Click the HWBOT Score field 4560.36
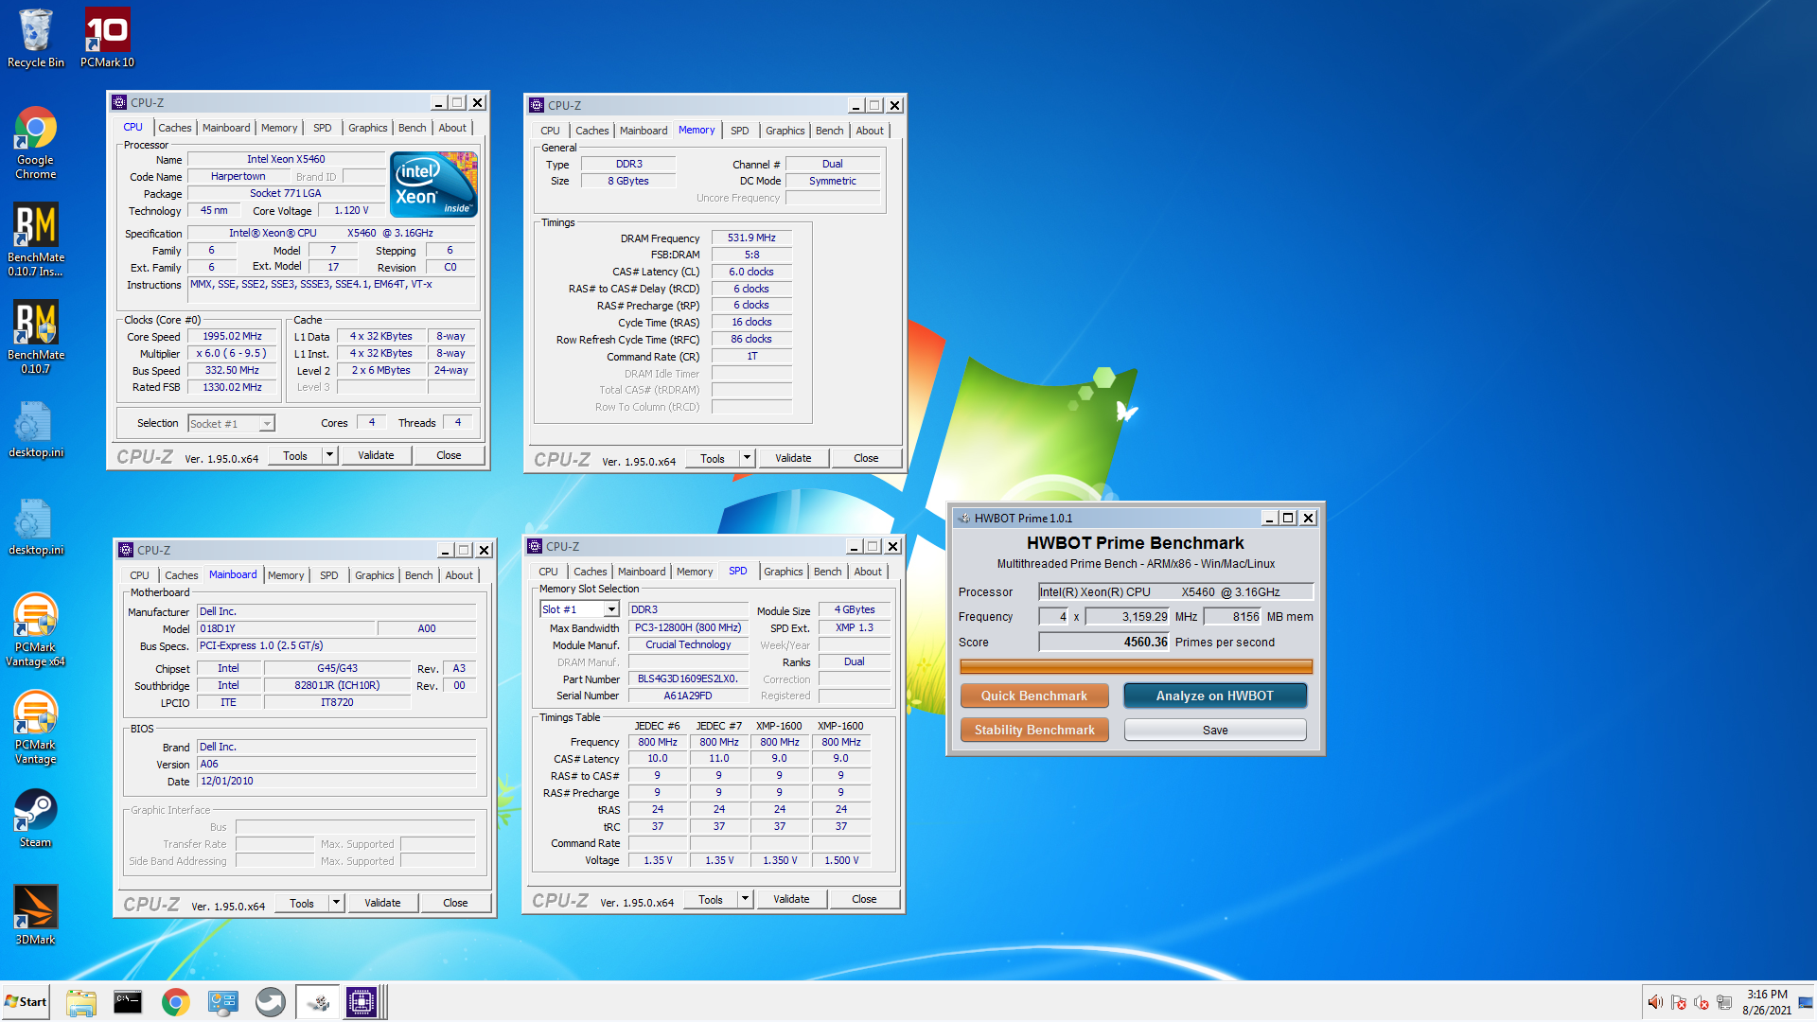 point(1103,642)
